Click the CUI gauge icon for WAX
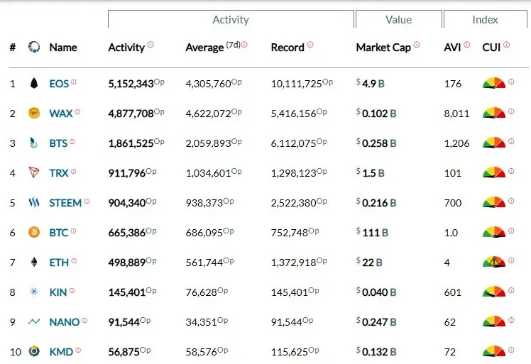Viewport: 531px width, 364px height. click(x=494, y=113)
